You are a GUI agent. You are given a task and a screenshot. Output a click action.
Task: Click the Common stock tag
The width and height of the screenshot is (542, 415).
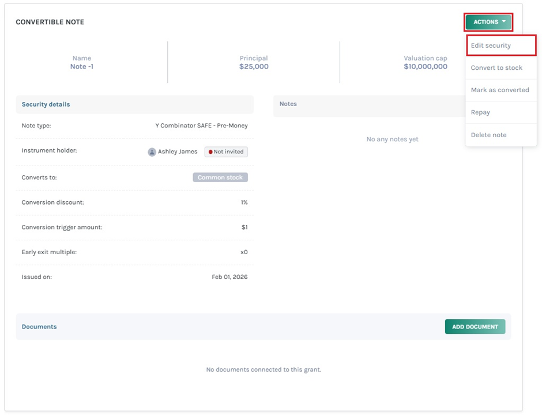(220, 178)
